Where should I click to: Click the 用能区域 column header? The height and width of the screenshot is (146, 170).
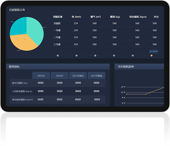(x=58, y=17)
